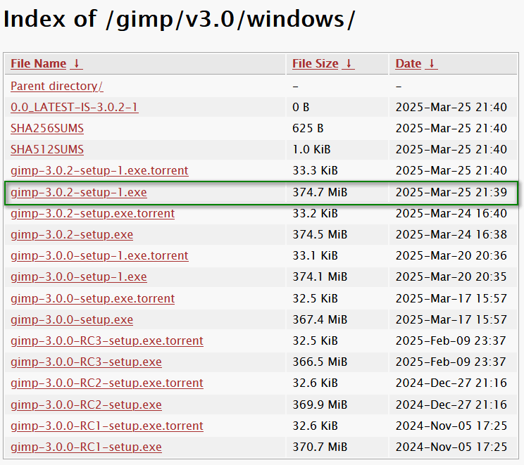Click the File Size sort arrow
This screenshot has width=524, height=465.
pos(349,63)
